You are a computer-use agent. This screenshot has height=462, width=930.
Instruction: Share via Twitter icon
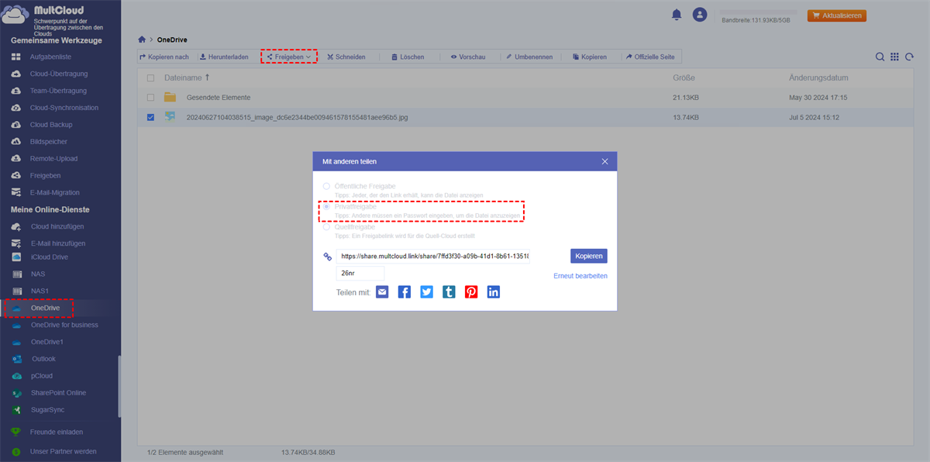coord(427,292)
